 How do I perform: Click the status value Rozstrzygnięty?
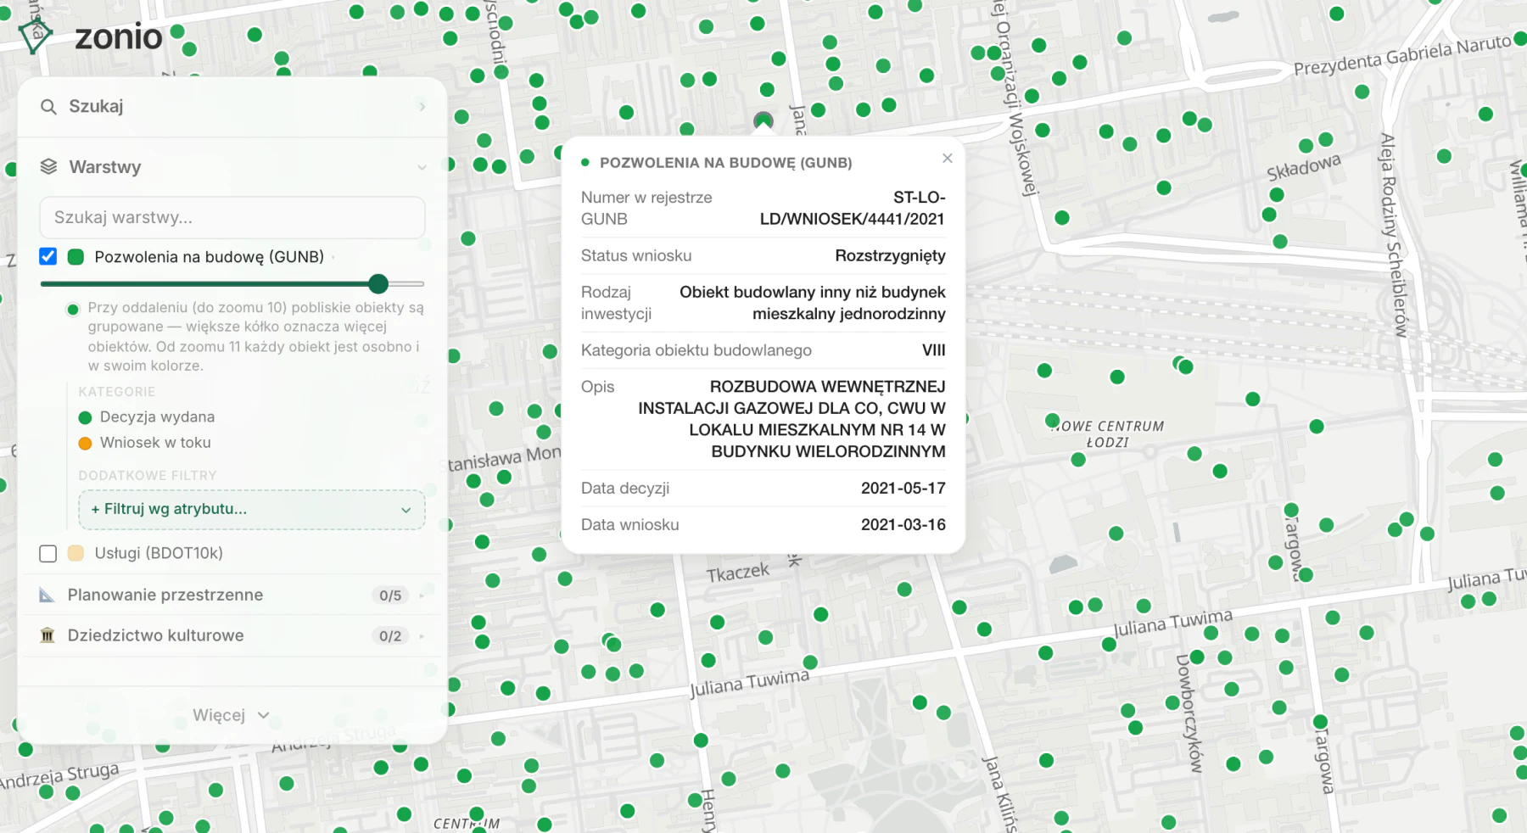tap(890, 256)
